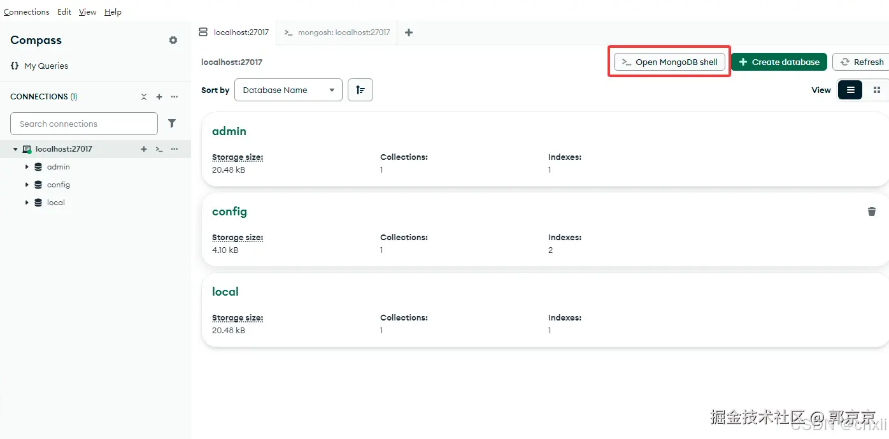Screen dimensions: 889x439
Task: Create database plus icon beside localhost:27017 in sidebar
Action: point(144,149)
